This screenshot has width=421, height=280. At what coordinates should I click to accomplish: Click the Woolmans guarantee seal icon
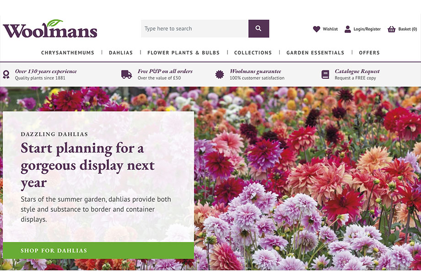(x=220, y=75)
